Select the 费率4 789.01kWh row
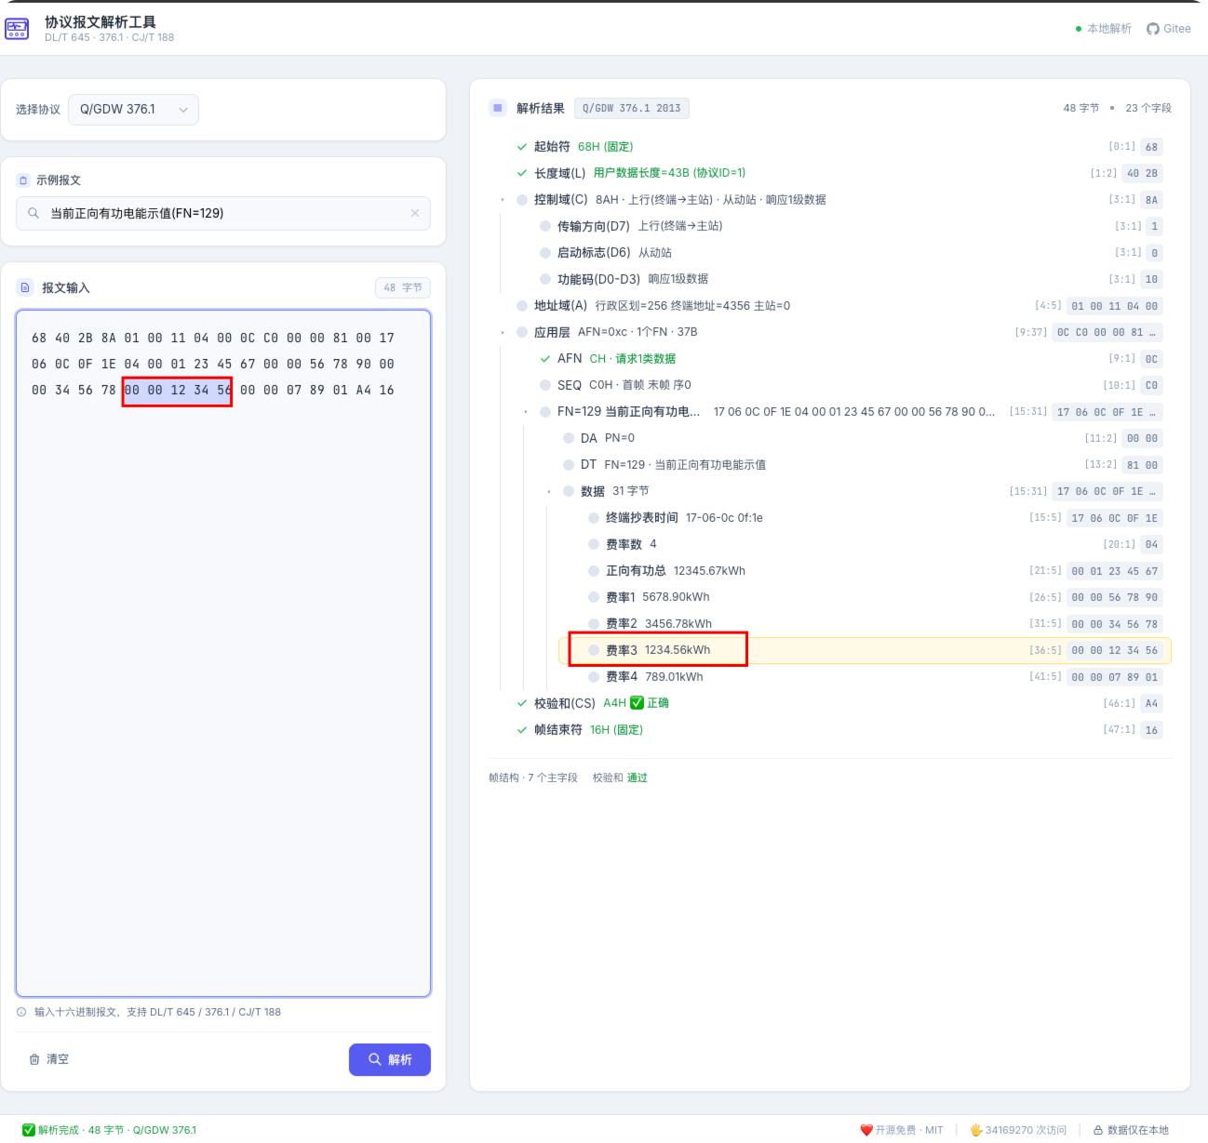Screen dimensions: 1208x1143 865,677
